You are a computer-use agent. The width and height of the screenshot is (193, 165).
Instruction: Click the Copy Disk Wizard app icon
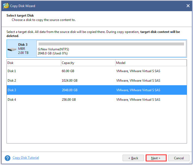point(6,6)
